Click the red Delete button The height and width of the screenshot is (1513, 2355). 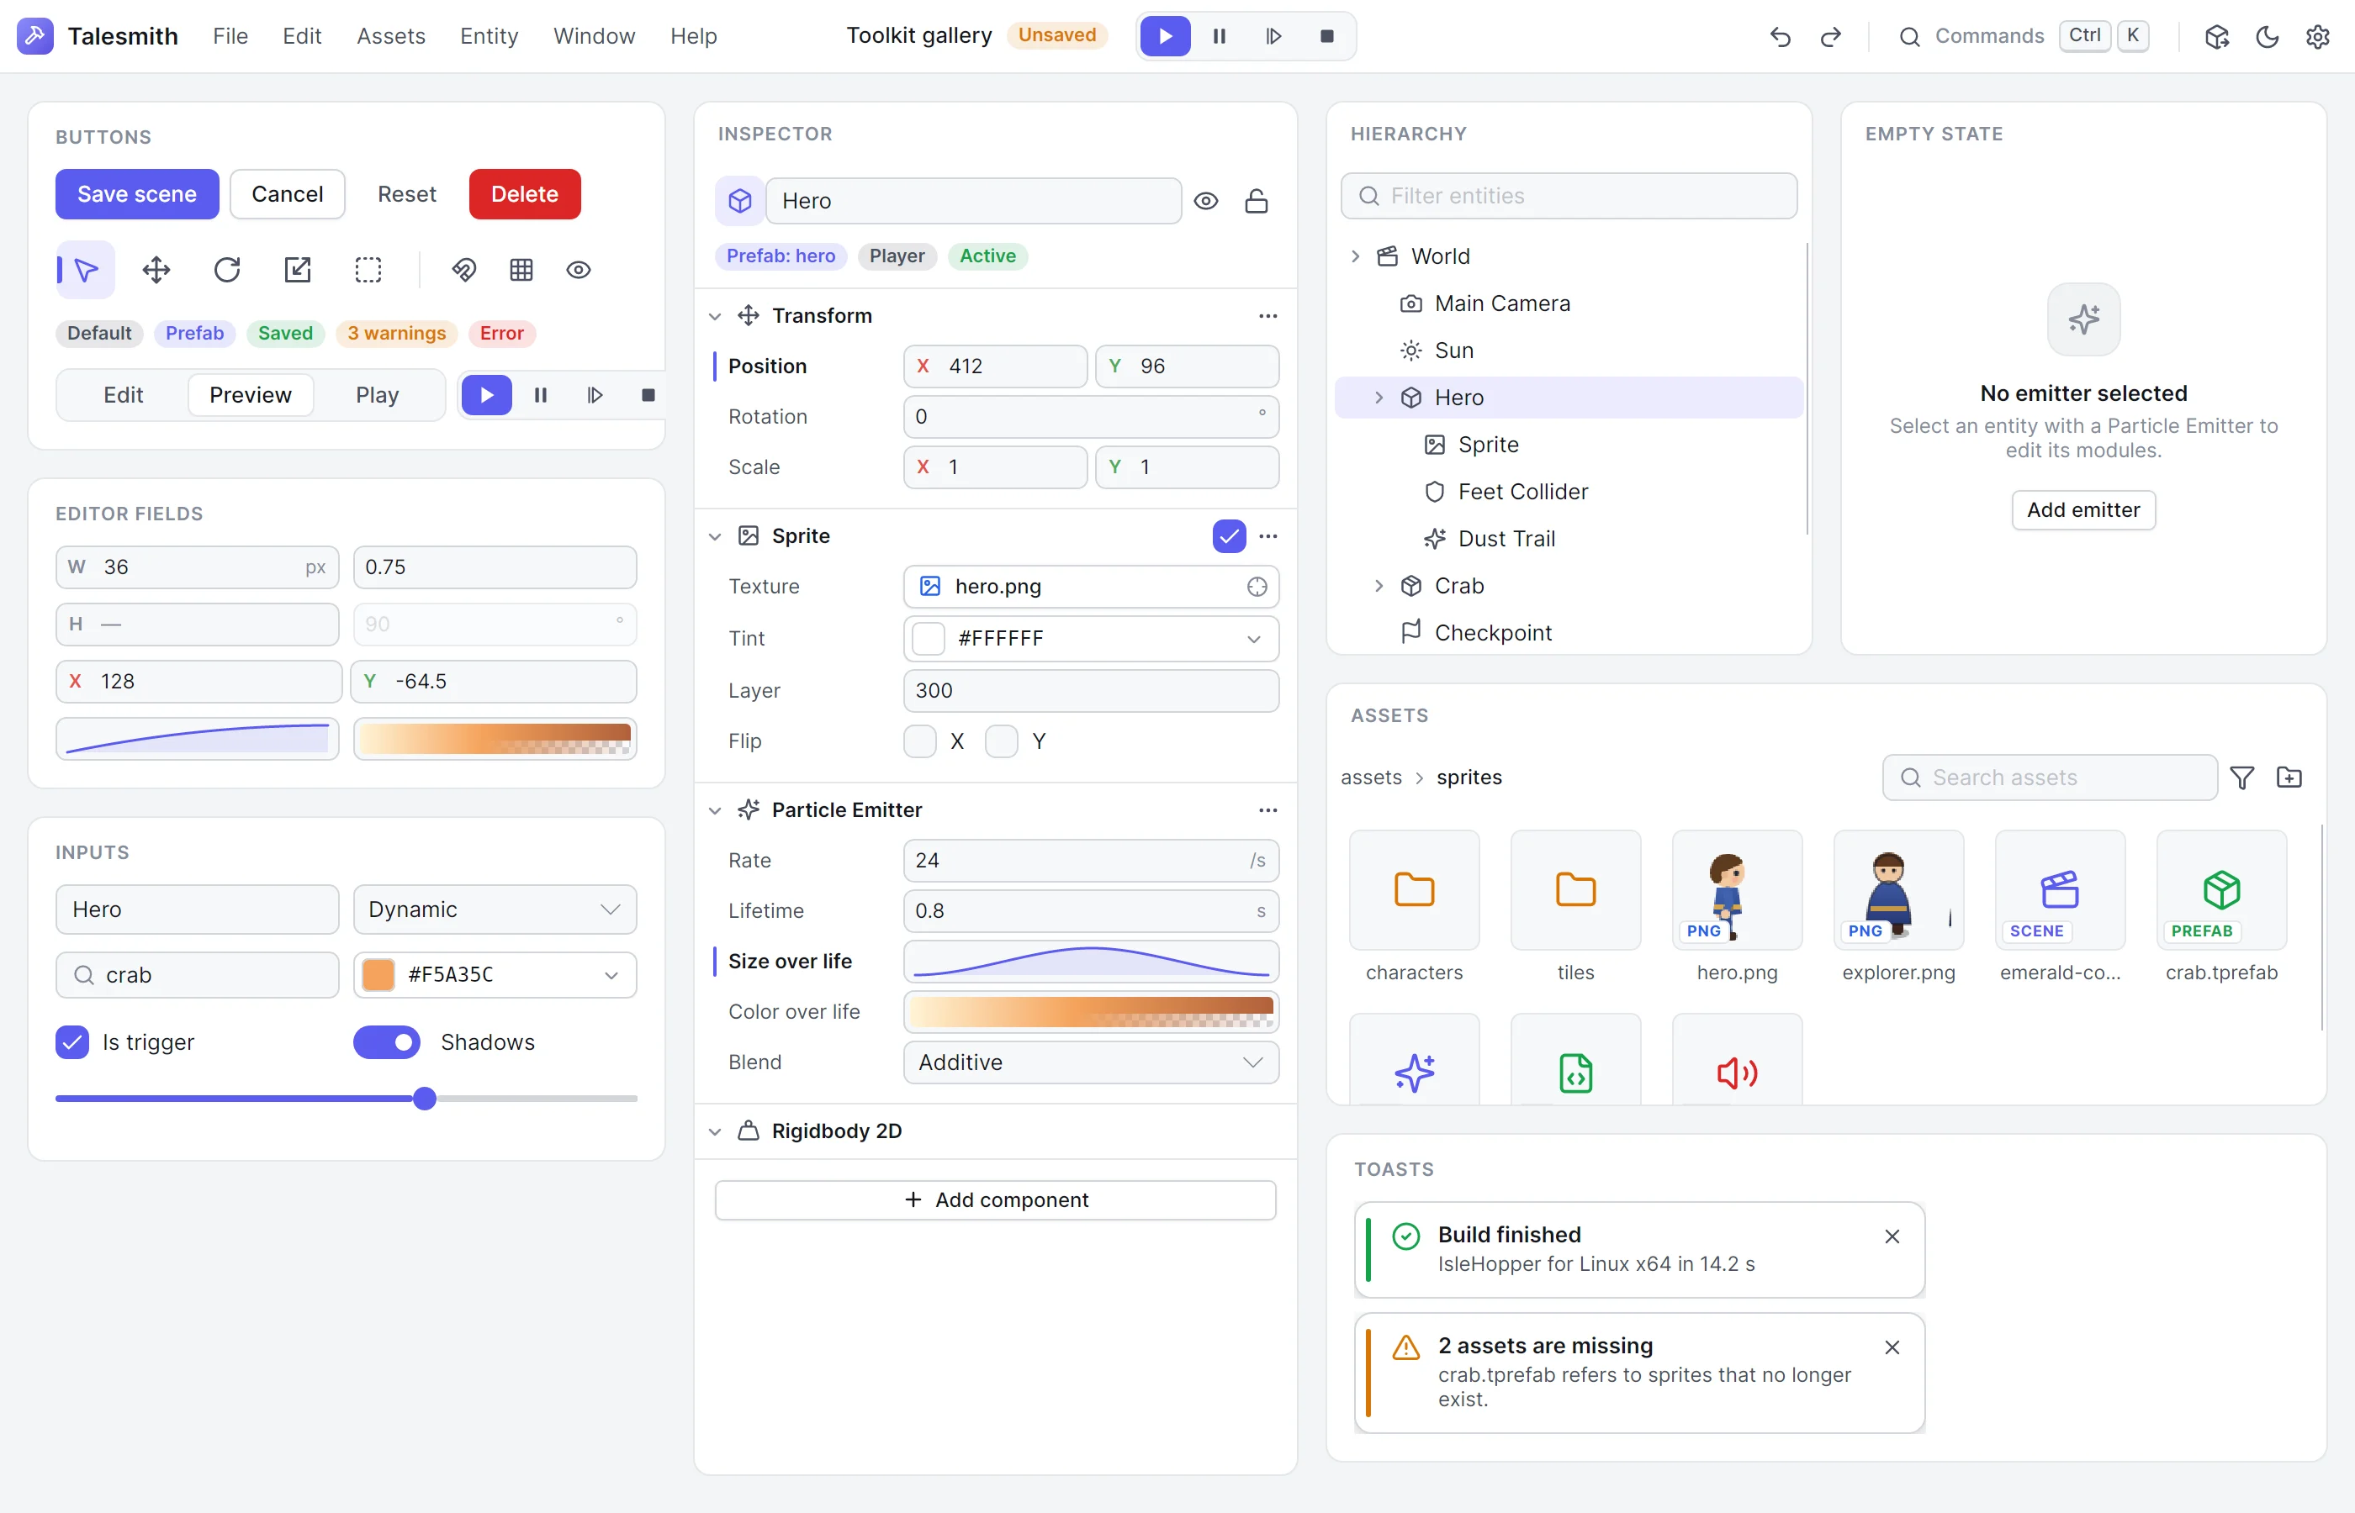click(525, 194)
